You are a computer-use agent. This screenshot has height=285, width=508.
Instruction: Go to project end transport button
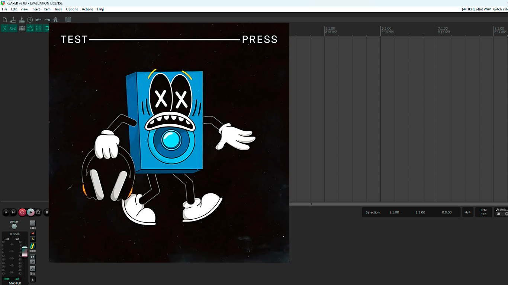tap(13, 212)
